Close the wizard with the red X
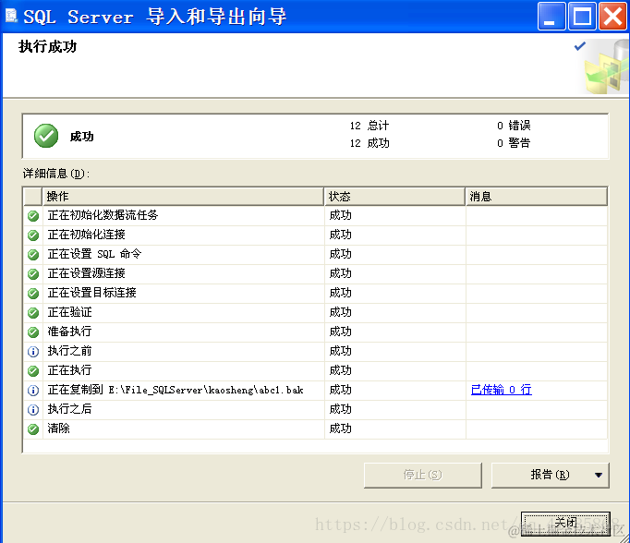 pos(612,16)
